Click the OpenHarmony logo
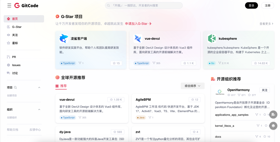This screenshot has width=280, height=142. [220, 92]
